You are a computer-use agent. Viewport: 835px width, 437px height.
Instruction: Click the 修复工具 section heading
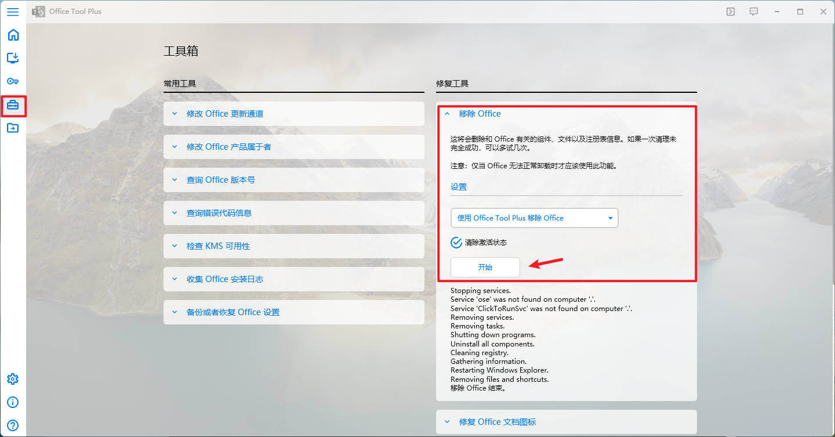[x=452, y=84]
